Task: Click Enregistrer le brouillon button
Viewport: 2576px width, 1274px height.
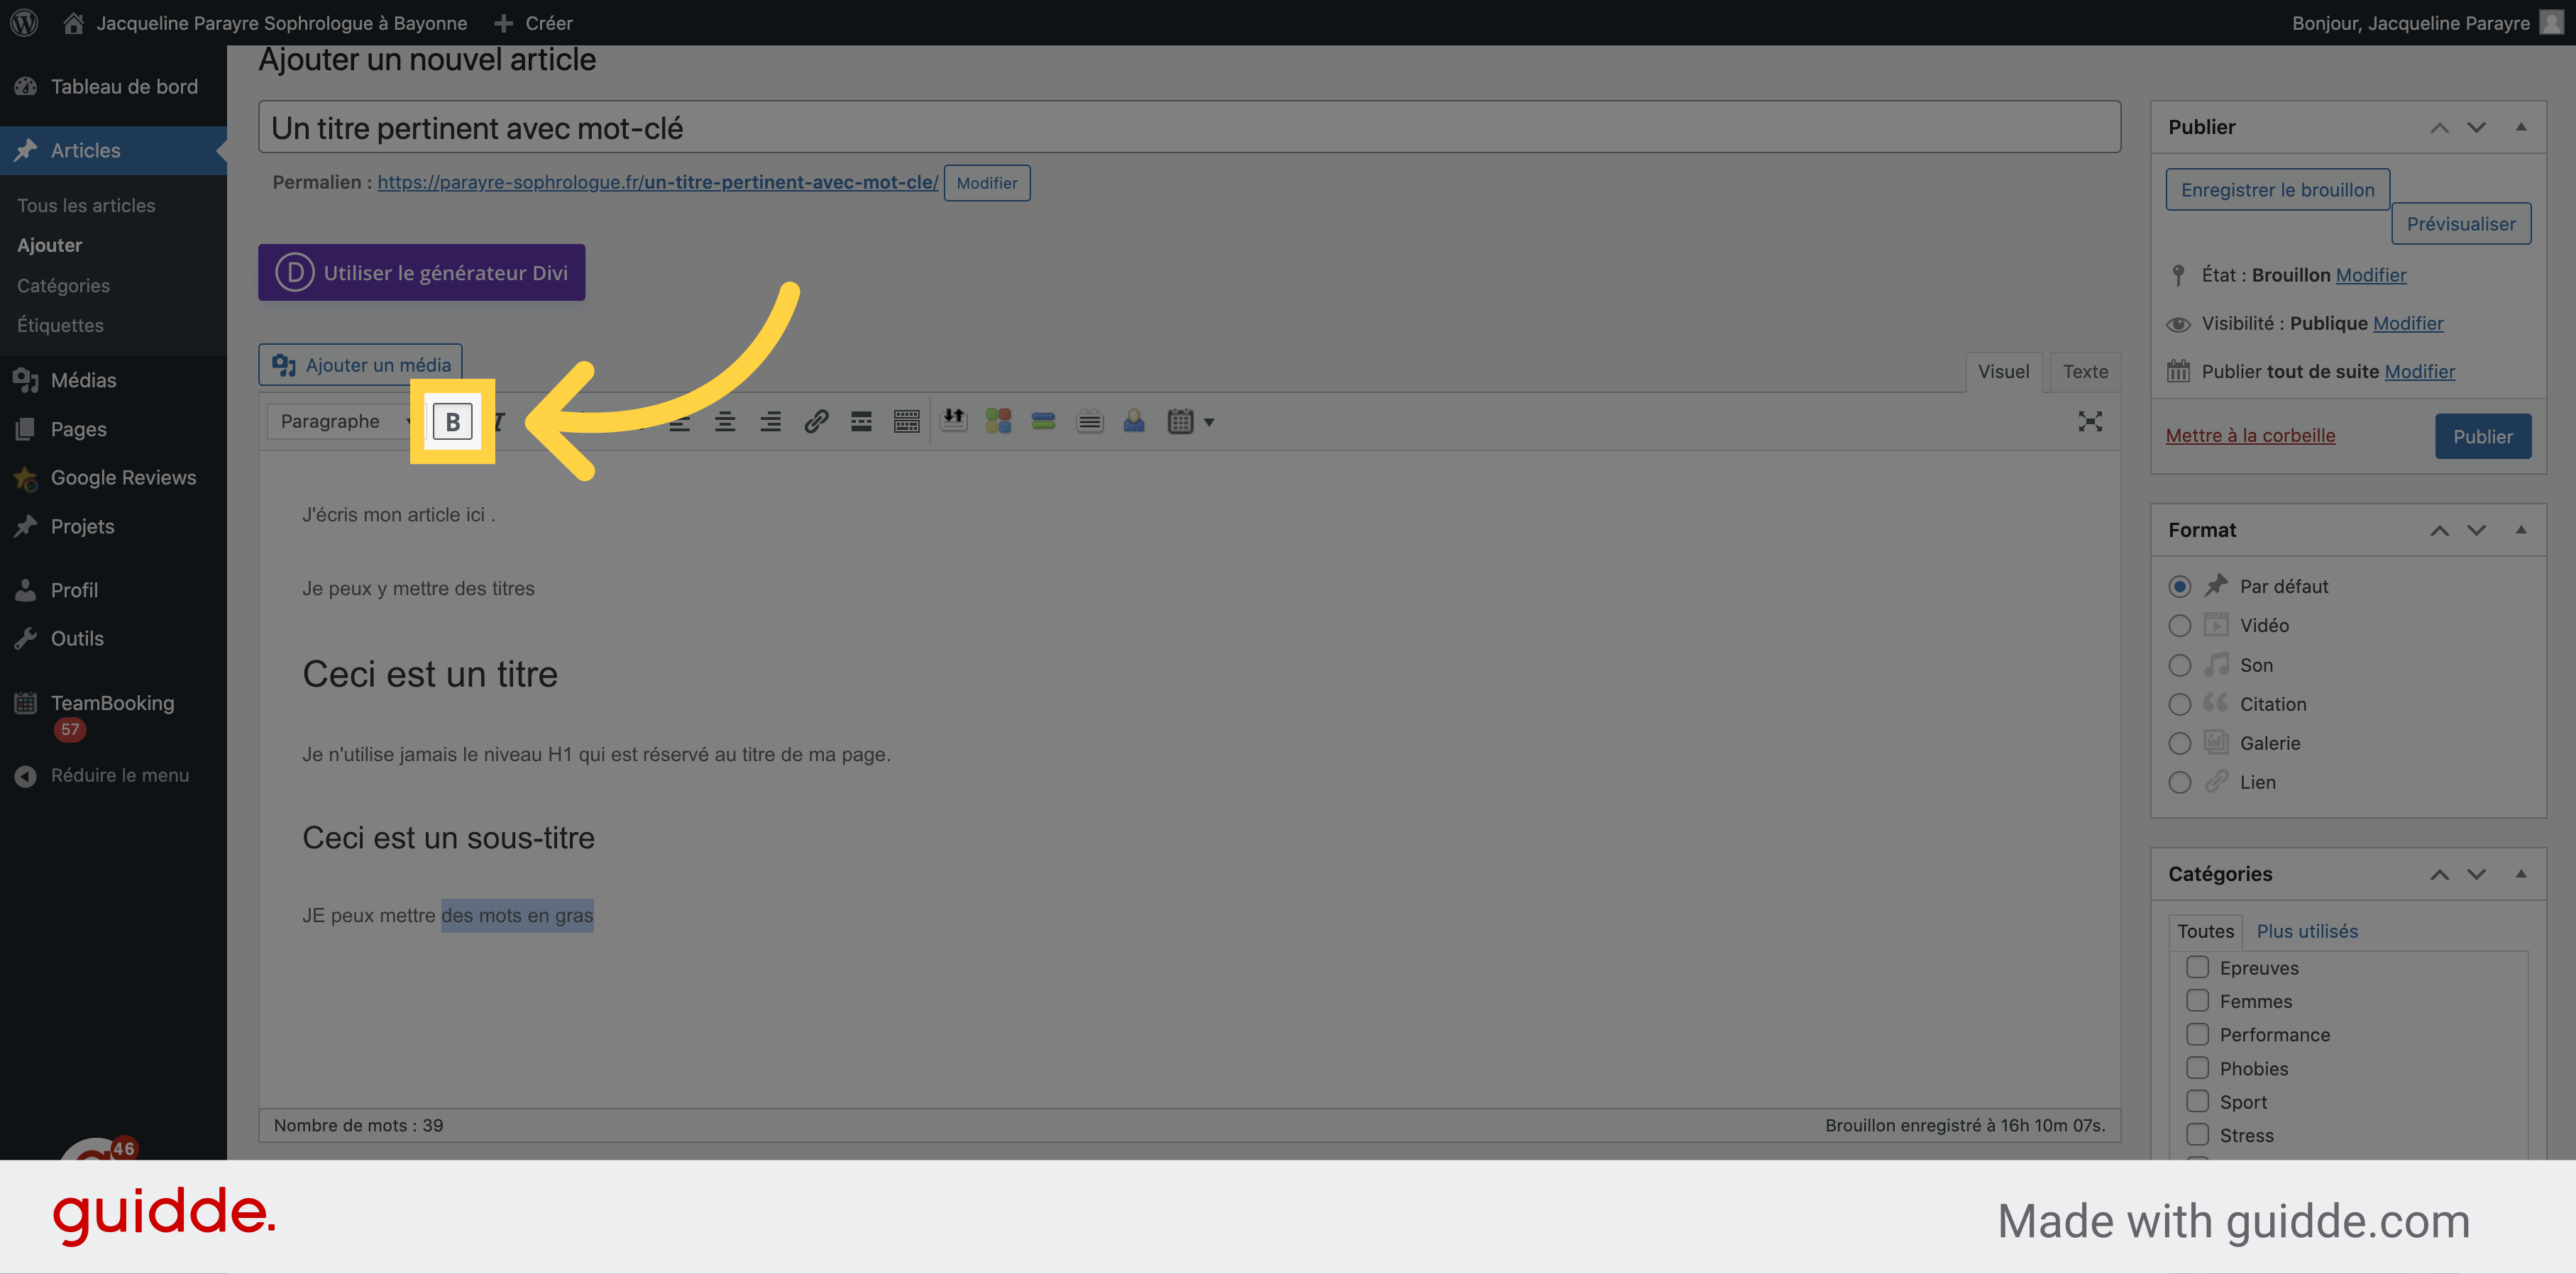Action: pyautogui.click(x=2275, y=187)
